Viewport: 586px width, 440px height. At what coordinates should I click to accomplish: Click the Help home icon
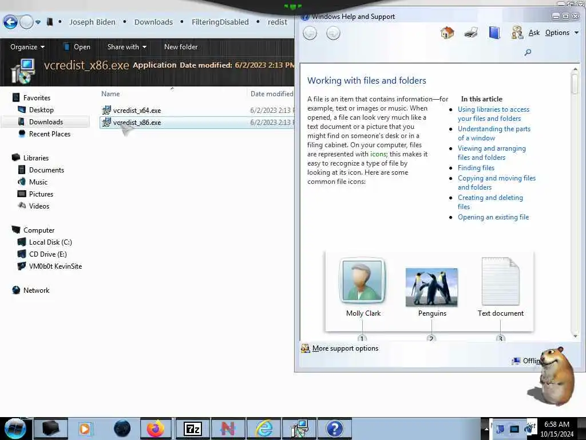(x=447, y=33)
